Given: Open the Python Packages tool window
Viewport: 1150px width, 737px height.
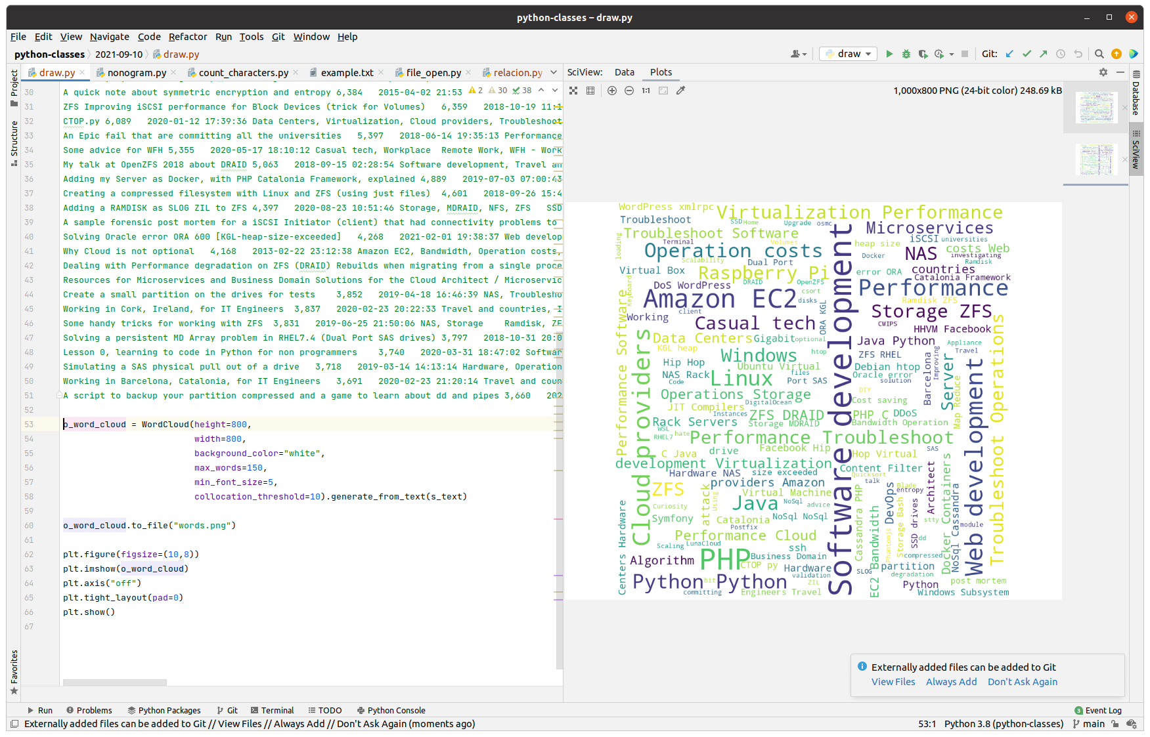Looking at the screenshot, I should tap(164, 710).
